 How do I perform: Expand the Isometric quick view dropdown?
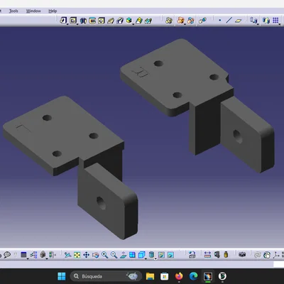point(146,258)
